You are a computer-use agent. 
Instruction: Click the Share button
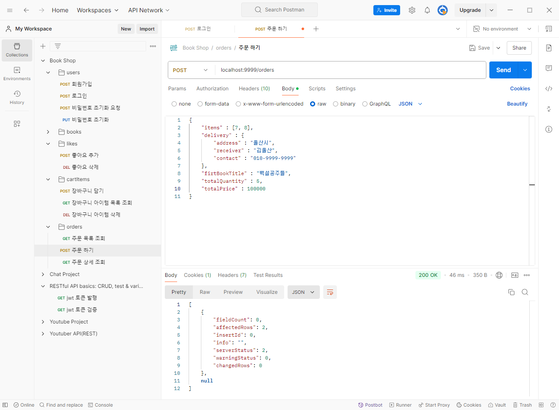519,48
